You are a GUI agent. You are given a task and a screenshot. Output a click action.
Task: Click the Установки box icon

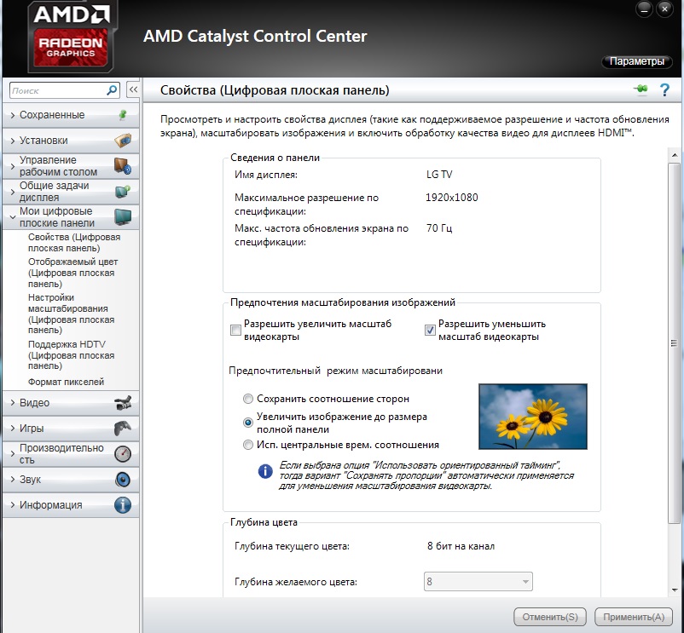pyautogui.click(x=123, y=141)
